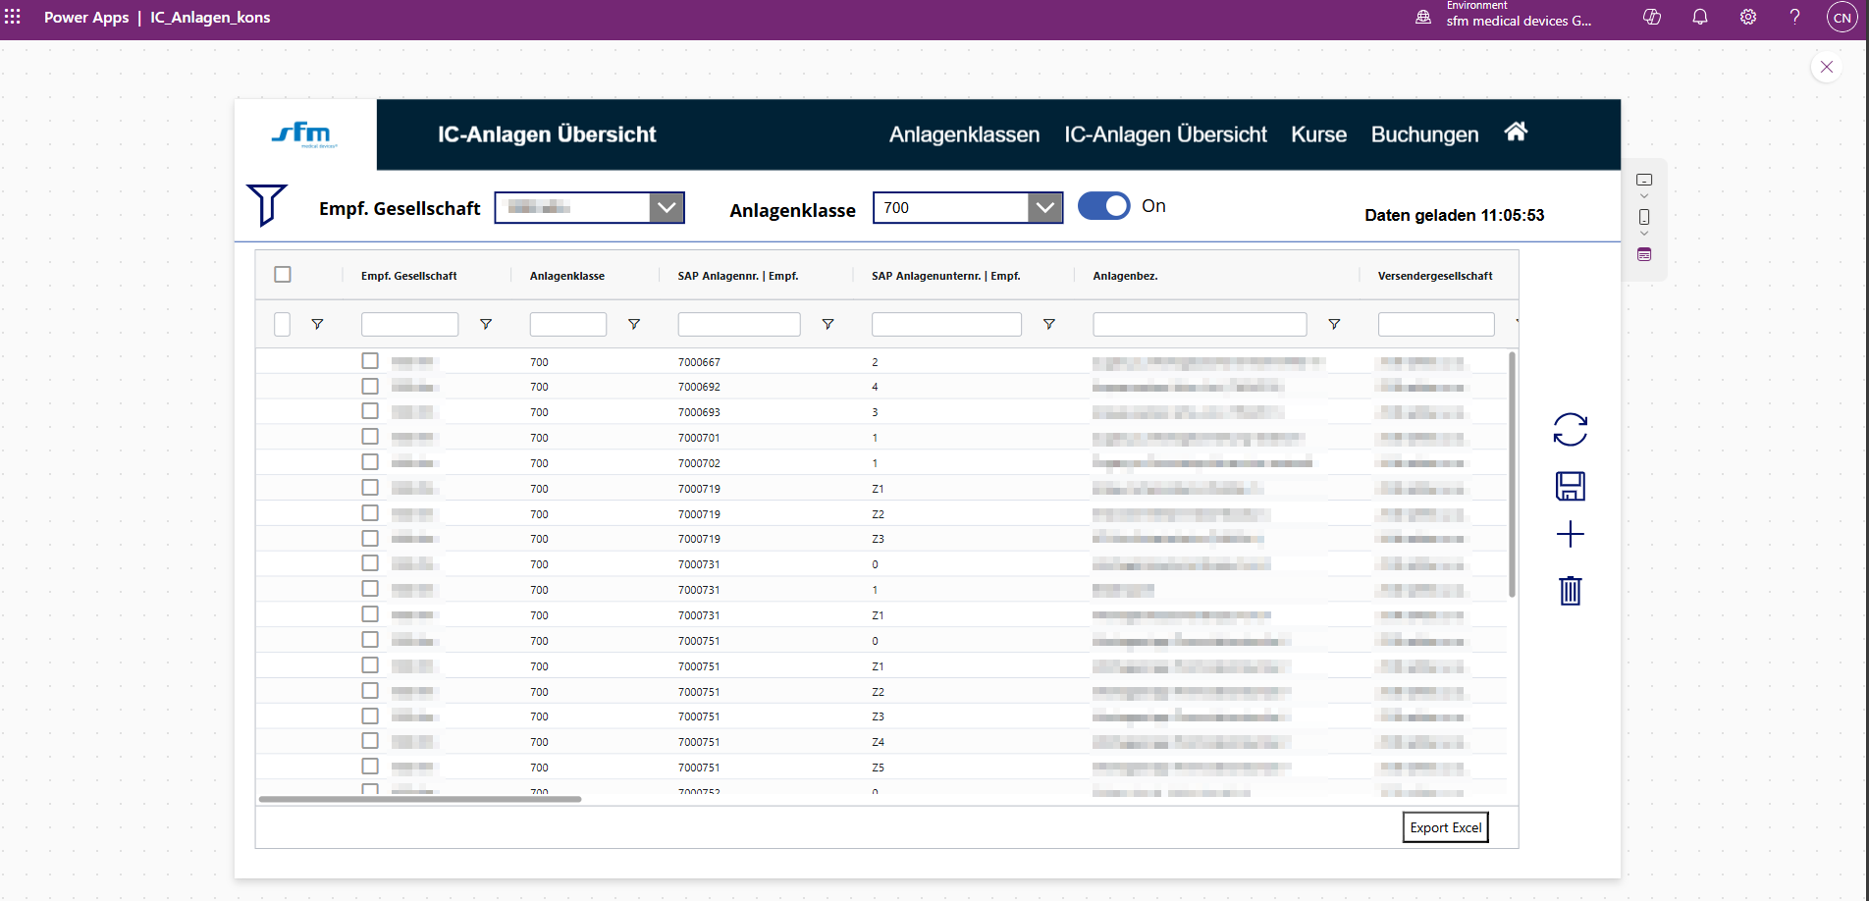This screenshot has height=901, width=1869.
Task: Select the row with Anlagennr. 7000667
Action: (x=370, y=361)
